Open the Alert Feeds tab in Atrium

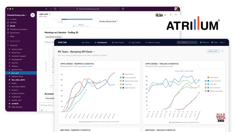click(x=118, y=43)
